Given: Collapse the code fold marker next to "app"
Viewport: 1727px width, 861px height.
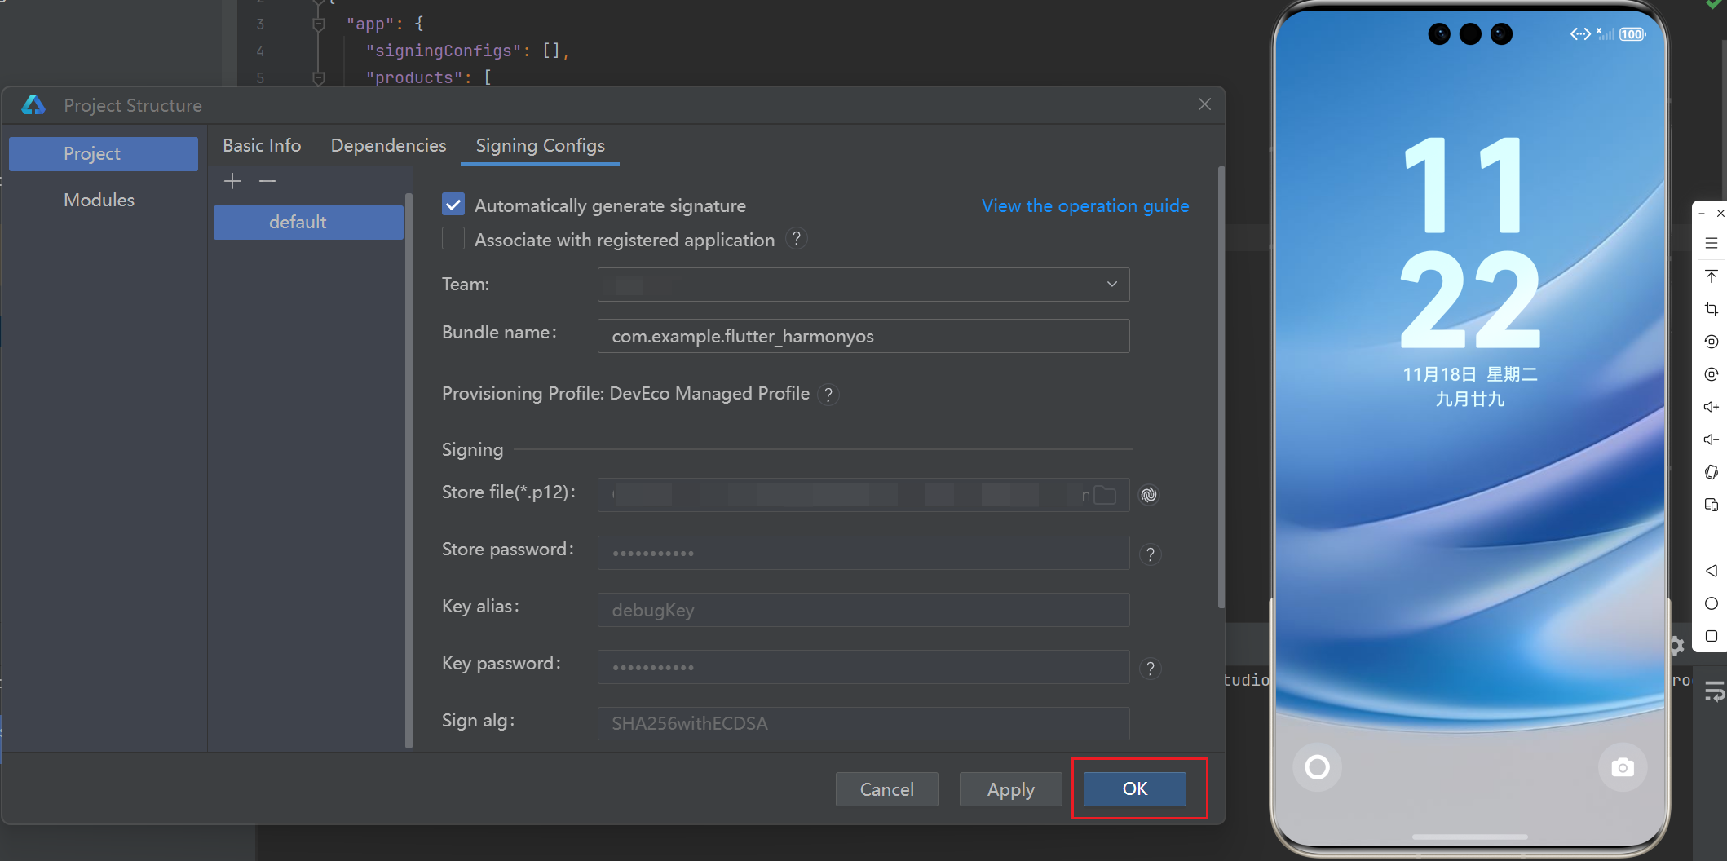Looking at the screenshot, I should click(319, 24).
